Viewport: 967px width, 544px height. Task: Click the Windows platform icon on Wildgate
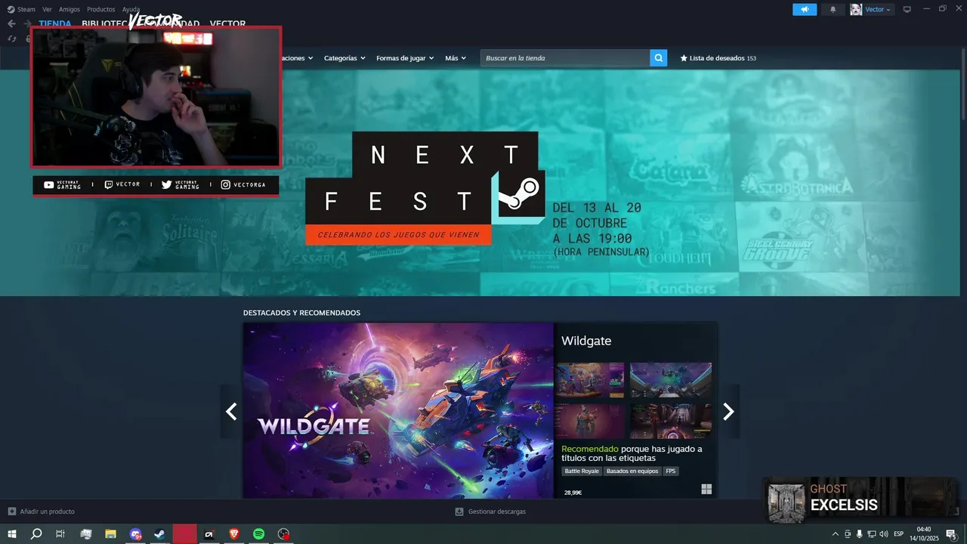(x=706, y=489)
